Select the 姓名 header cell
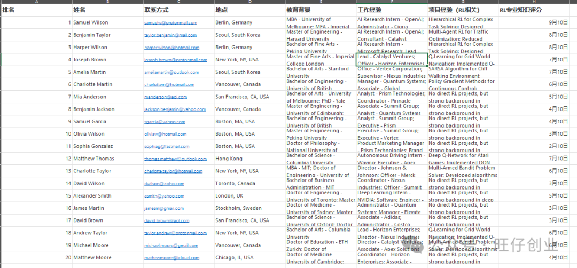This screenshot has width=577, height=268. click(79, 10)
